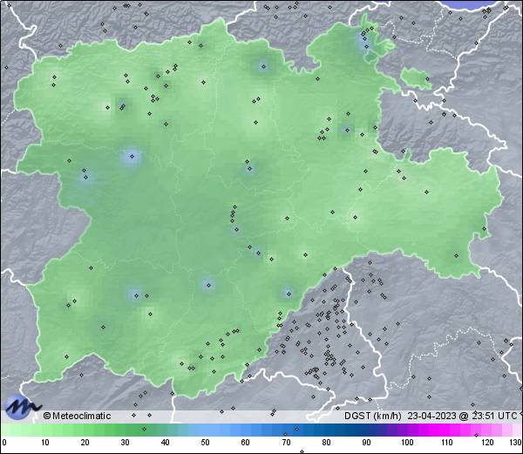Click the 130 label on the scale
This screenshot has height=454, width=523.
[516, 443]
